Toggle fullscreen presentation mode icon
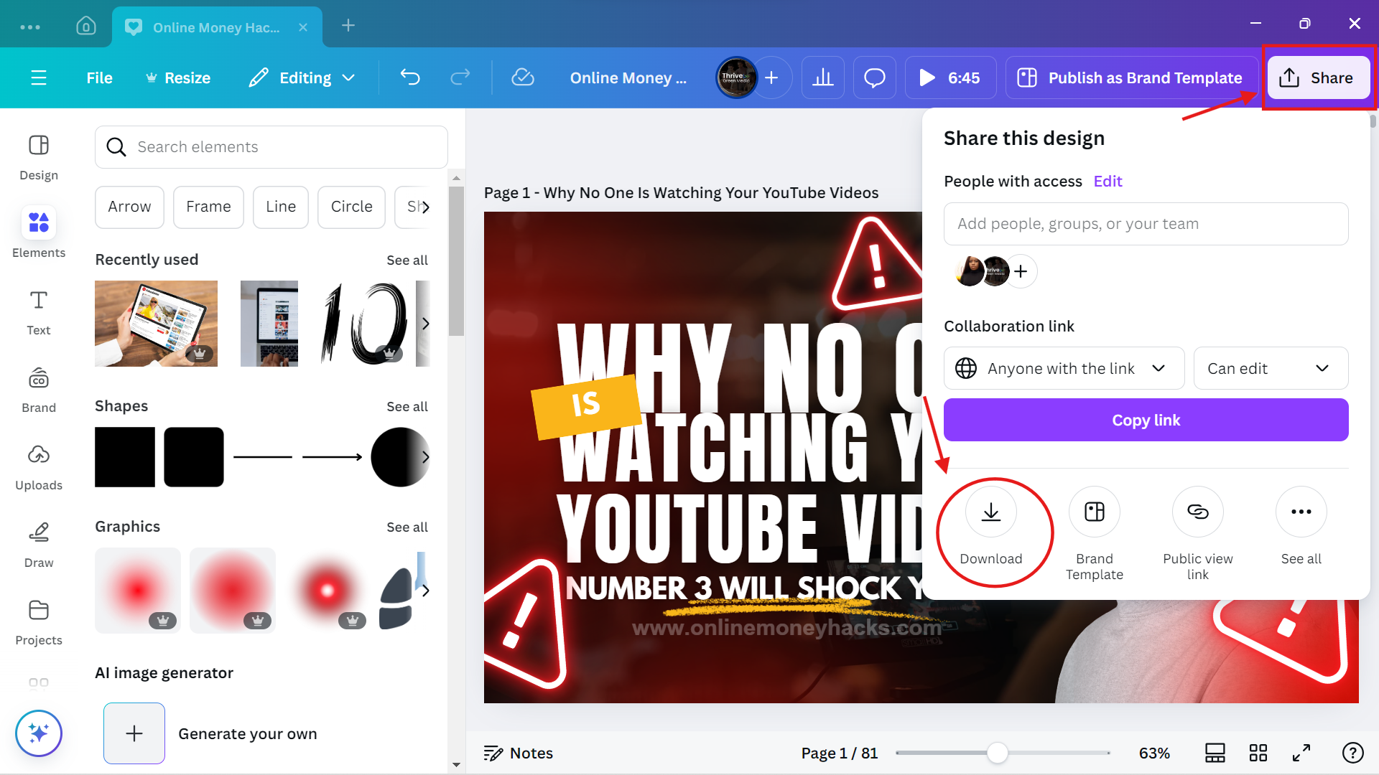 click(1301, 753)
